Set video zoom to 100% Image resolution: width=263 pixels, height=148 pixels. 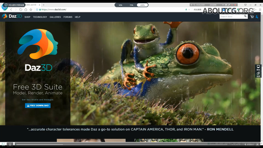(x=143, y=5)
